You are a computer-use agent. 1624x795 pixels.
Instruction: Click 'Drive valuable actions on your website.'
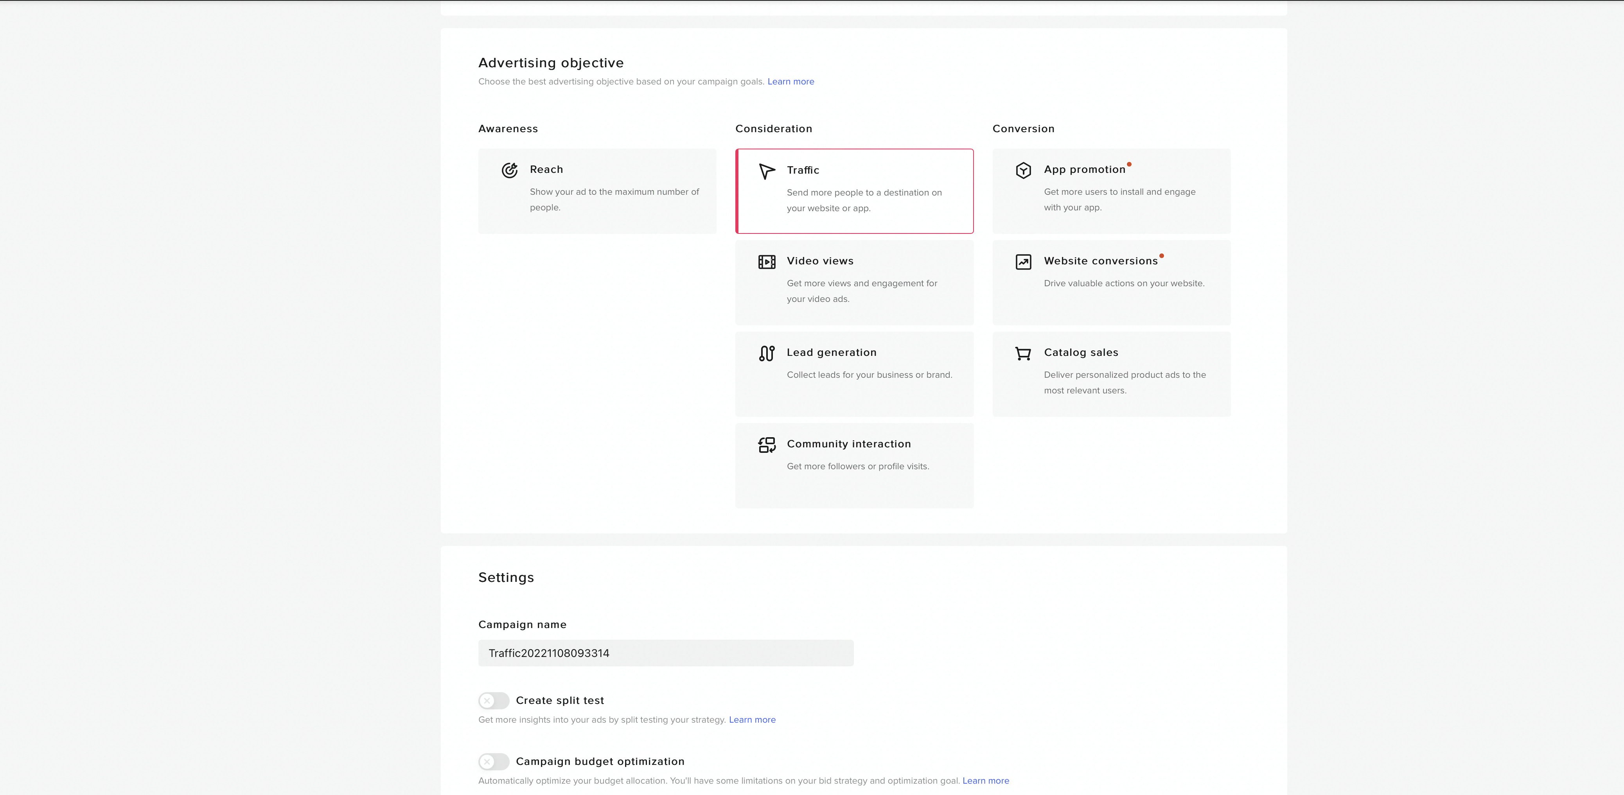coord(1123,283)
